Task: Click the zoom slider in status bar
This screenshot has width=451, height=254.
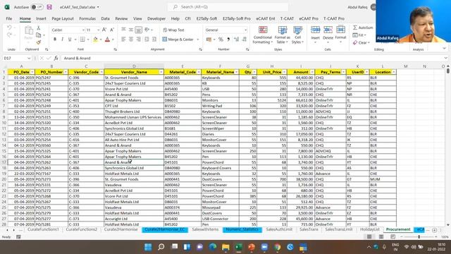Action: [x=419, y=237]
